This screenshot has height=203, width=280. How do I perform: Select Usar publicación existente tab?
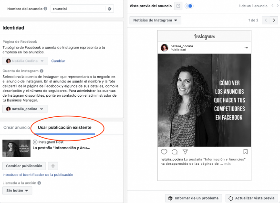64,127
